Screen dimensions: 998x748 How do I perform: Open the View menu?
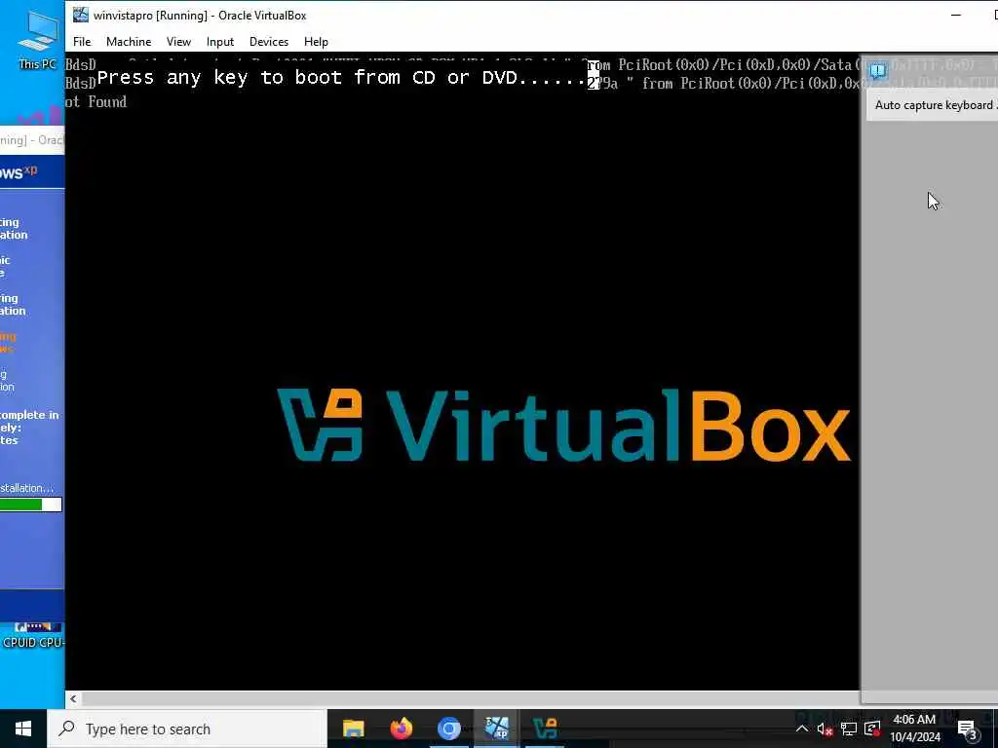point(178,41)
